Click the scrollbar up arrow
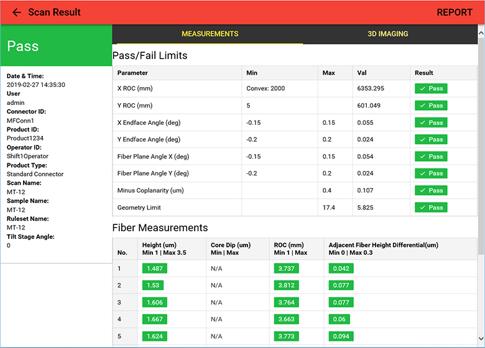 (481, 33)
